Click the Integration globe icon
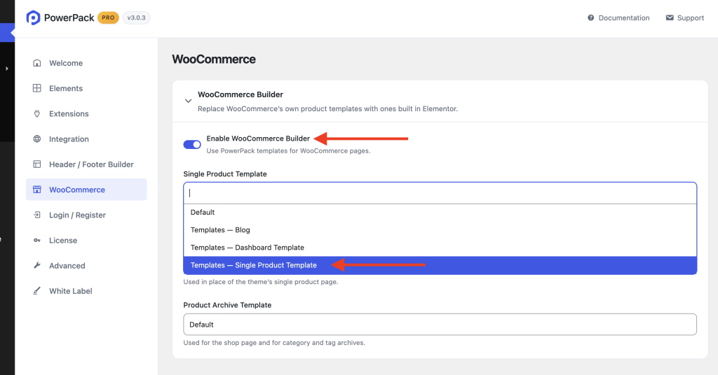 coord(37,139)
